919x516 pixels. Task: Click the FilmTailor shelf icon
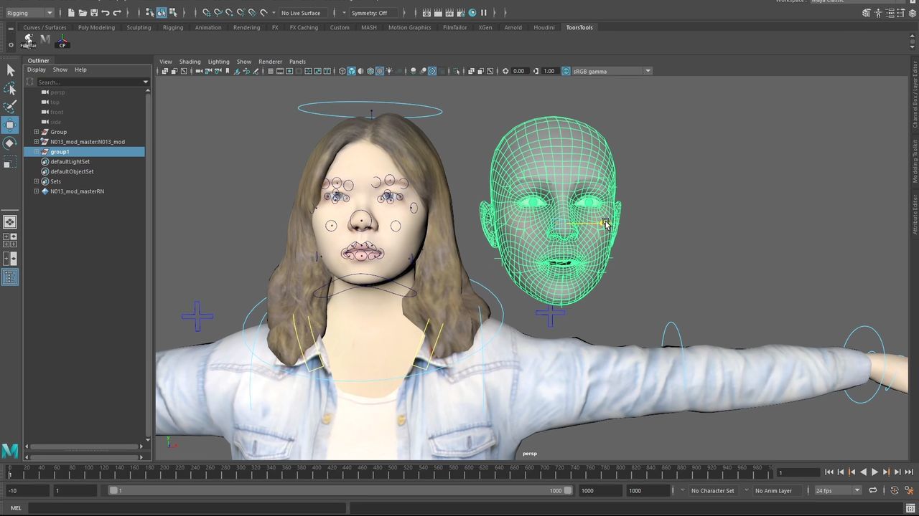pos(28,41)
